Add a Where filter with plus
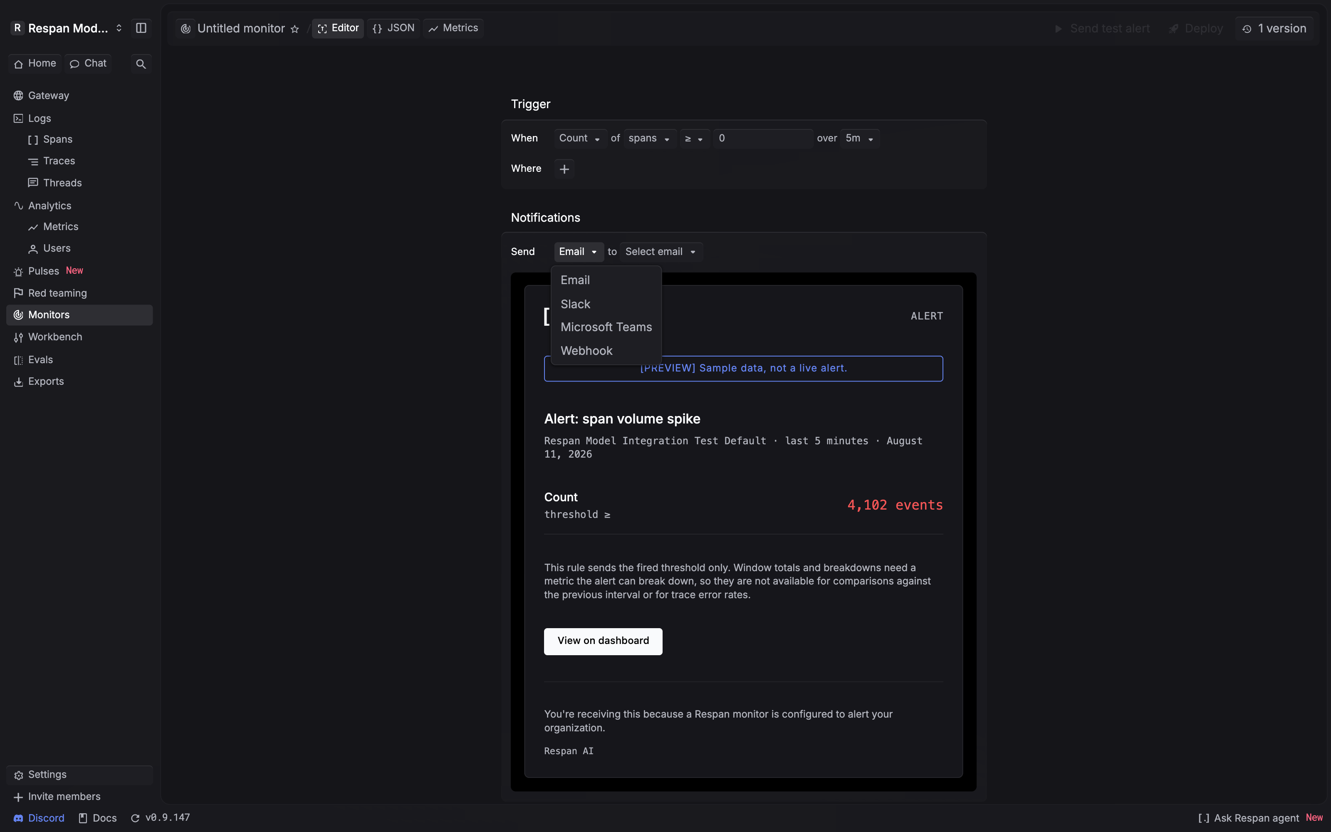Screen dimensions: 1331x832 click(564, 169)
